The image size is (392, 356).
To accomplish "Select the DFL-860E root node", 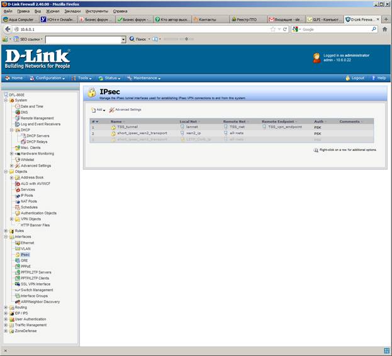I will click(x=16, y=95).
